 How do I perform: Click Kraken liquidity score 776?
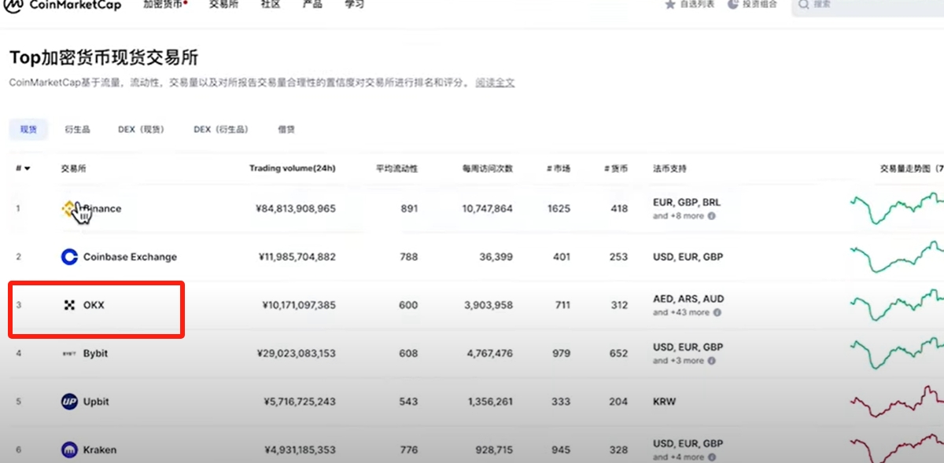(409, 450)
